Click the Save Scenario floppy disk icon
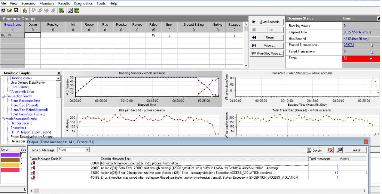This screenshot has width=382, height=194. 16,10
